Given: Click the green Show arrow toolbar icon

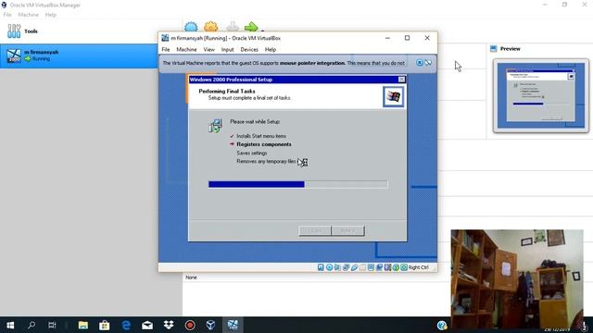Looking at the screenshot, I should pos(251,27).
